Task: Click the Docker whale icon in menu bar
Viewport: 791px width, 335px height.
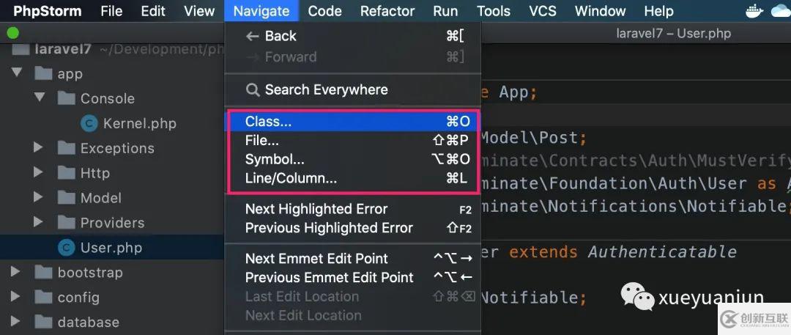Action: [754, 10]
